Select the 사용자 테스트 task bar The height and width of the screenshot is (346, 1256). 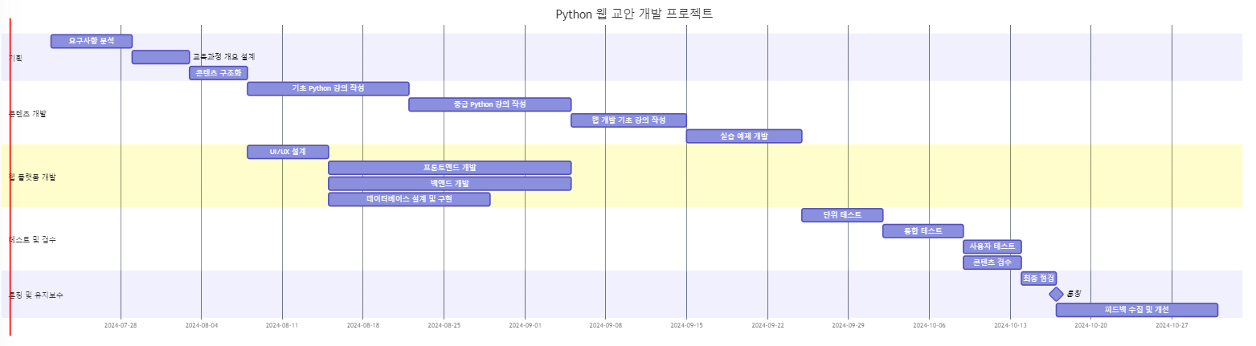pyautogui.click(x=992, y=246)
